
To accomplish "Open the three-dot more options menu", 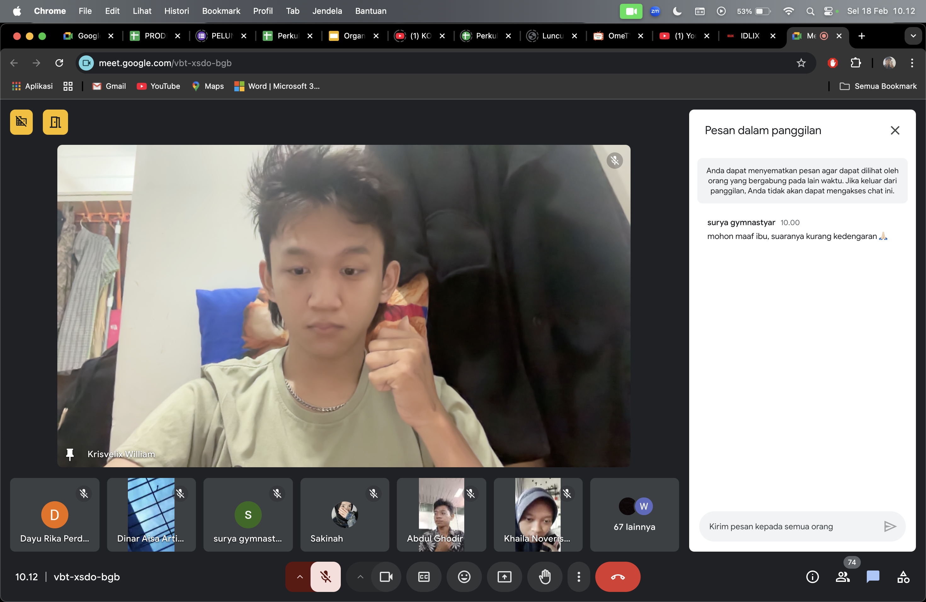I will [579, 577].
